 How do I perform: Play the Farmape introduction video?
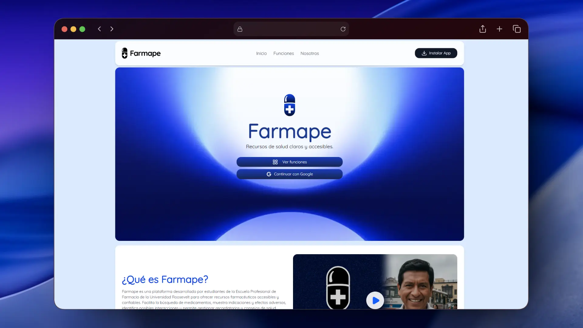[x=375, y=300]
